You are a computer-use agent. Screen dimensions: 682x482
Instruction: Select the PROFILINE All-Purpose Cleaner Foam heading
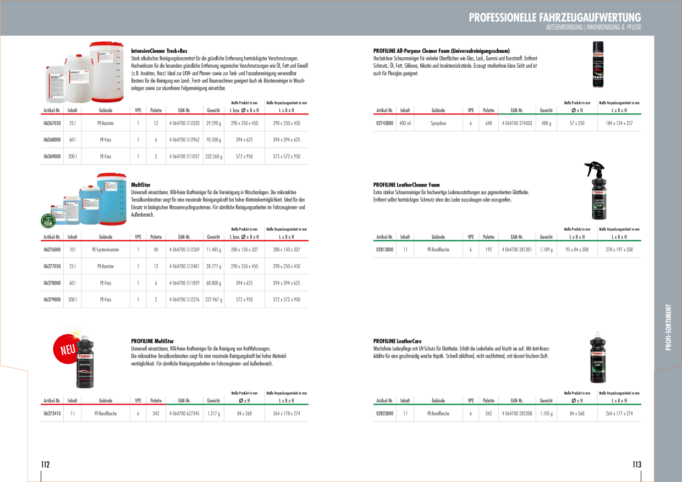coord(441,51)
